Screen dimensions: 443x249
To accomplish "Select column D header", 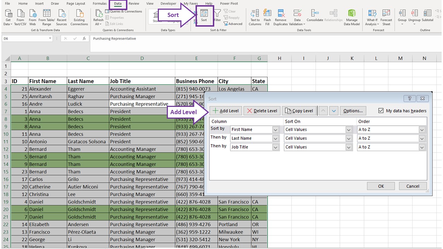I will click(142, 58).
